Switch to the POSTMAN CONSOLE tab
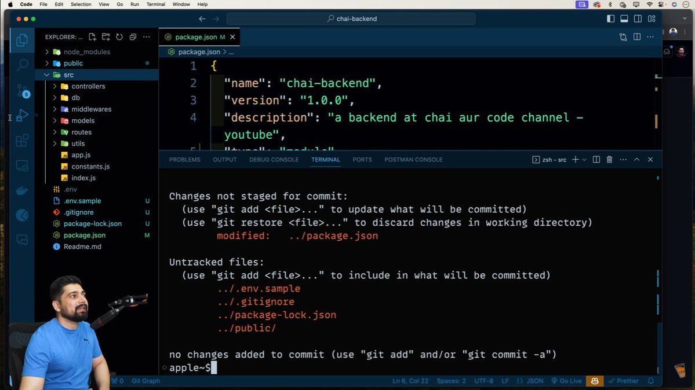695x390 pixels. click(x=413, y=159)
